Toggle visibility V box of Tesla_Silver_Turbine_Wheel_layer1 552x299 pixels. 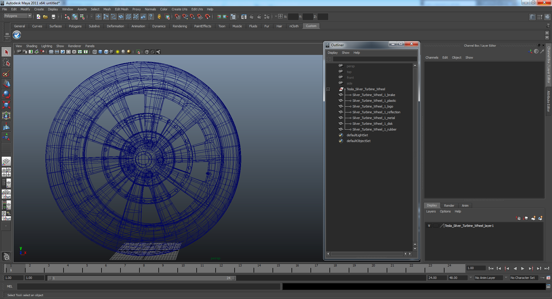(x=429, y=226)
